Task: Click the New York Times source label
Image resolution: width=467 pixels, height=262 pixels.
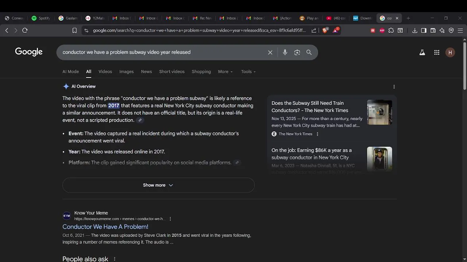Action: [x=296, y=134]
